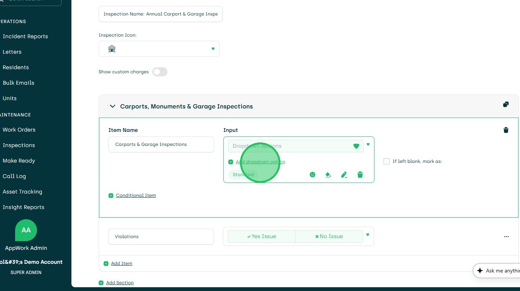Image resolution: width=520 pixels, height=291 pixels.
Task: Click the trash icon inside the input box
Action: coord(360,175)
